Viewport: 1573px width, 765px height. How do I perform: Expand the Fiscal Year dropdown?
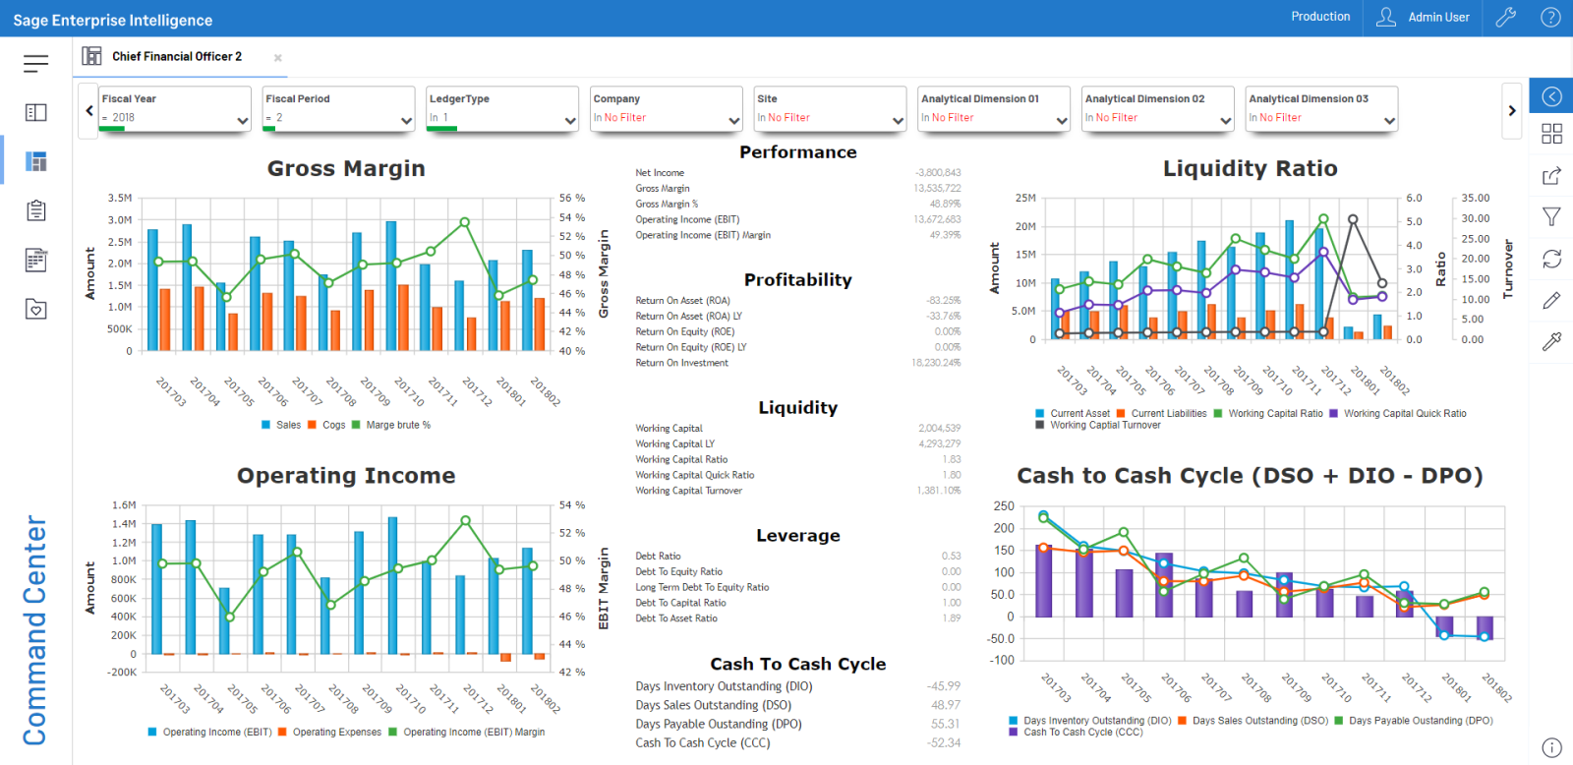242,120
